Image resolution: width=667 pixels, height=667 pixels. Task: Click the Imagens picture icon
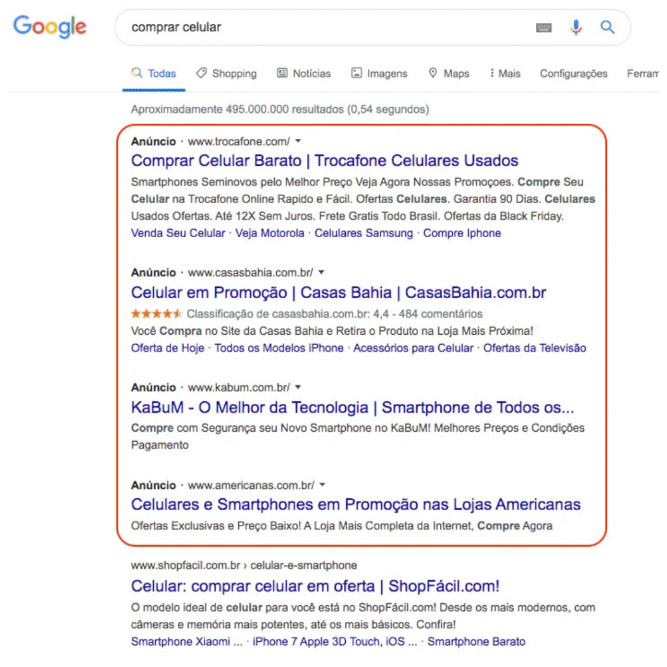[x=357, y=73]
